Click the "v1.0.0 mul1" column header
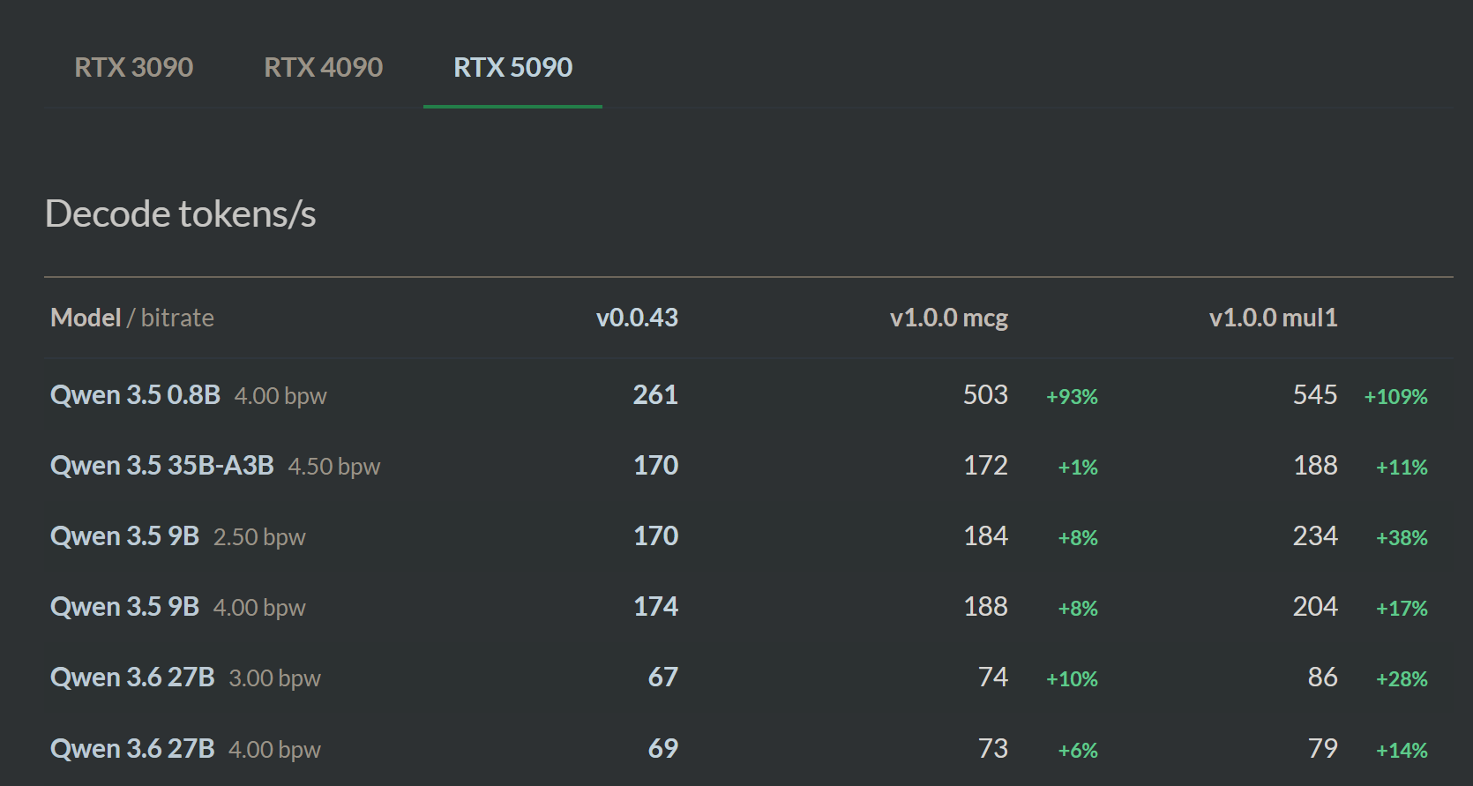 coord(1274,318)
